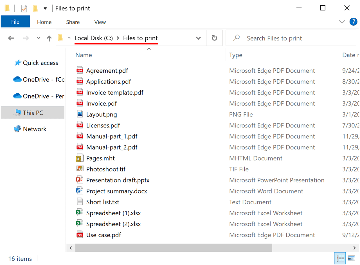Expand the Quick Access Toolbar customize arrow

[x=45, y=8]
